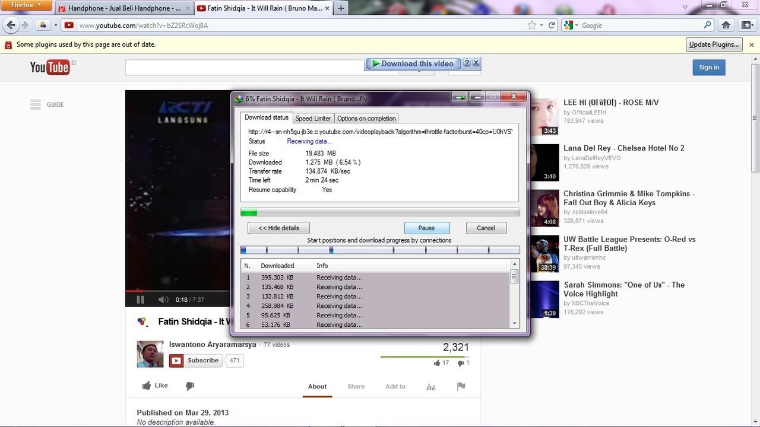Sign in to YouTube
This screenshot has height=427, width=760.
[709, 67]
